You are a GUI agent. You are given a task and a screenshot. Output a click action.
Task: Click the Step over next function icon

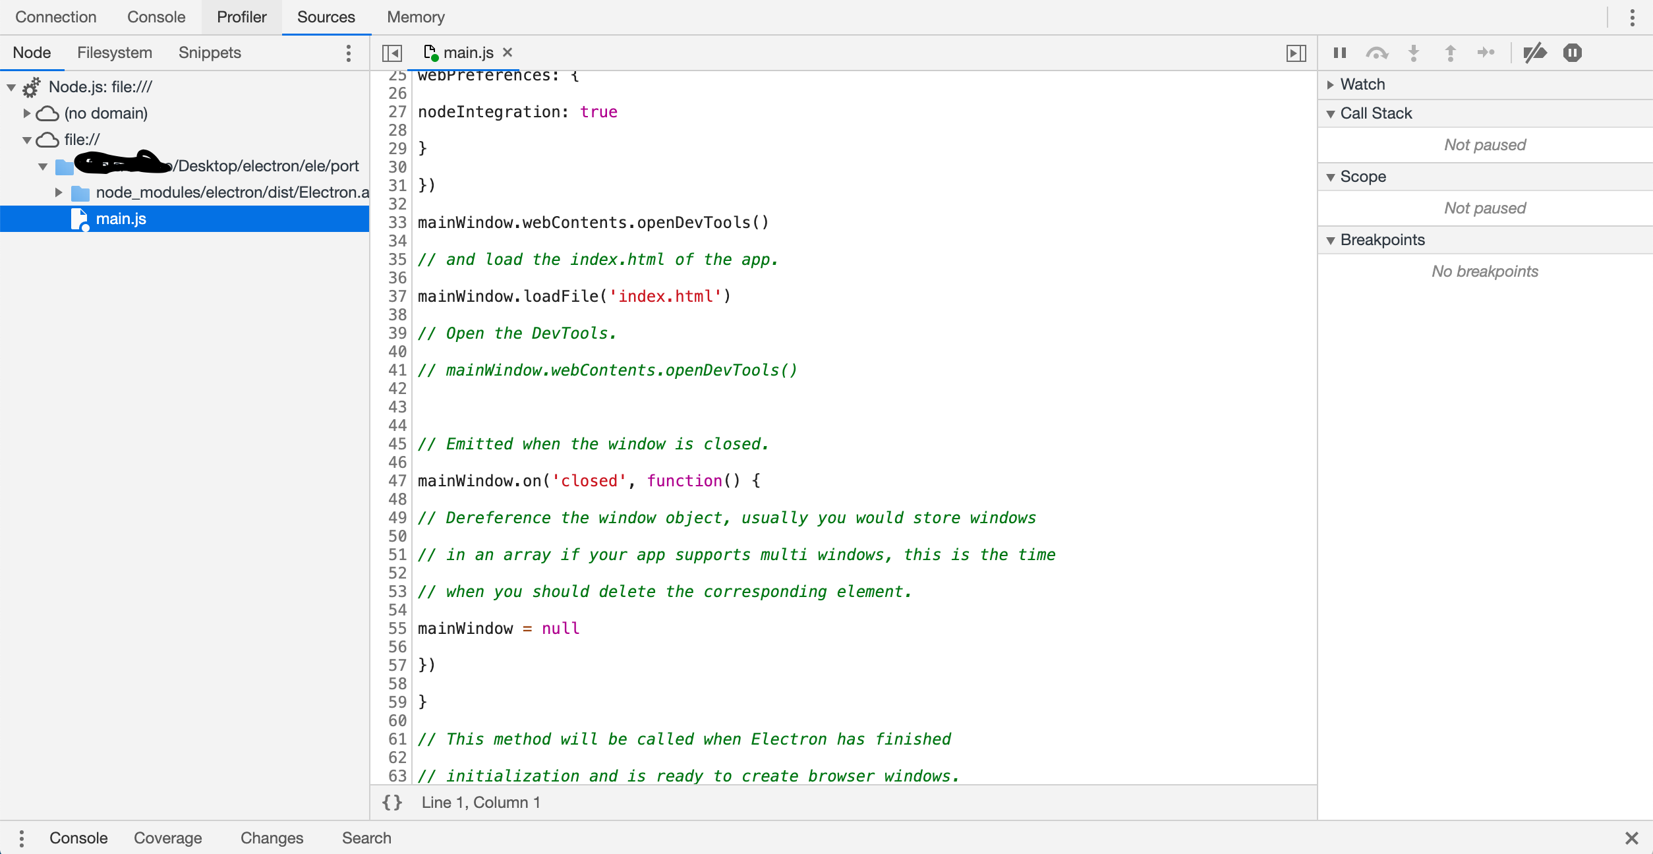(1377, 53)
